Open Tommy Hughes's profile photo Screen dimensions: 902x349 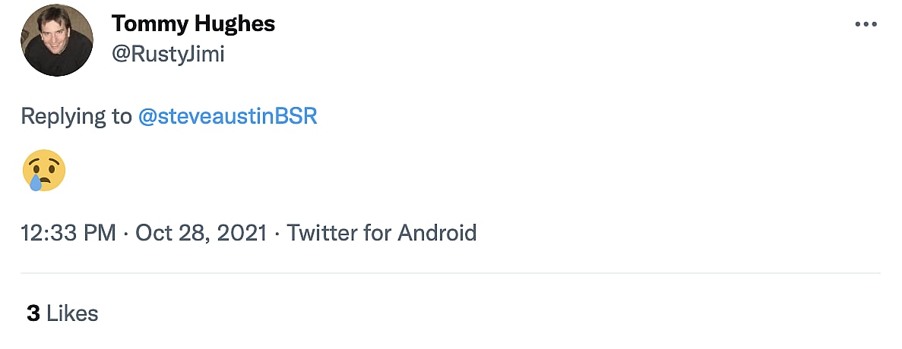tap(56, 41)
